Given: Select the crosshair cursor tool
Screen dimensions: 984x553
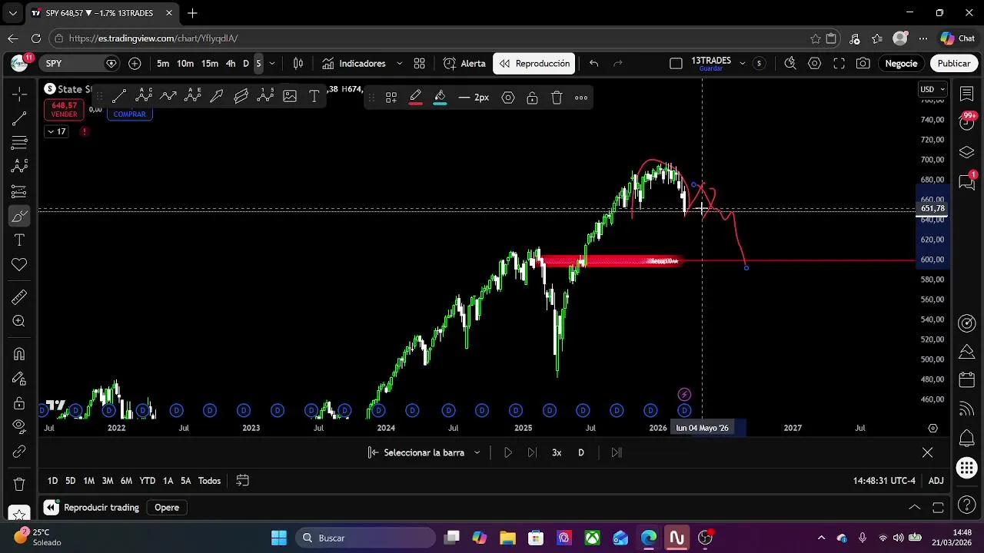Looking at the screenshot, I should pyautogui.click(x=19, y=94).
